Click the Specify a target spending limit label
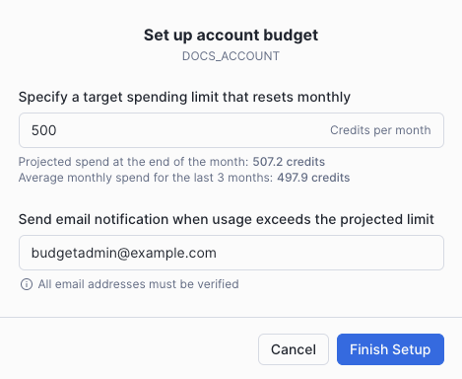Image resolution: width=462 pixels, height=379 pixels. click(184, 98)
